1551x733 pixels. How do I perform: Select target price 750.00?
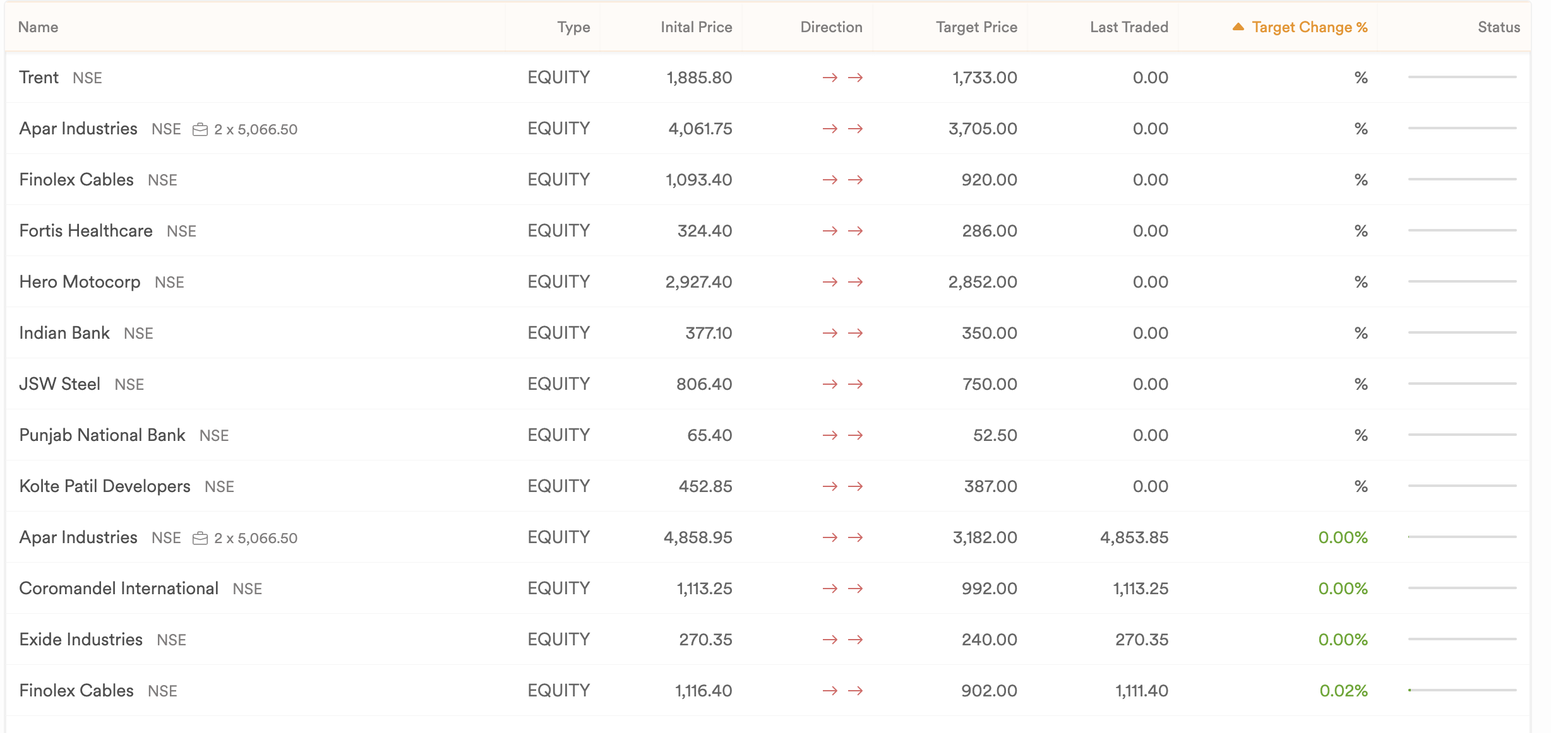990,384
